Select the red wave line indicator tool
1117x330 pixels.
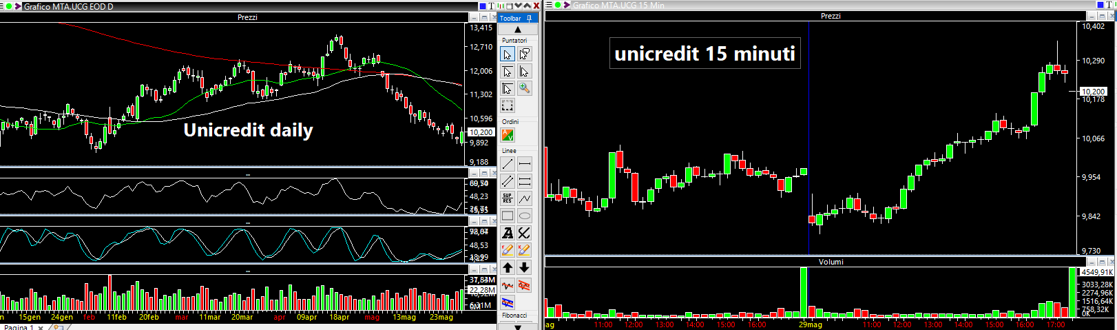(x=508, y=285)
